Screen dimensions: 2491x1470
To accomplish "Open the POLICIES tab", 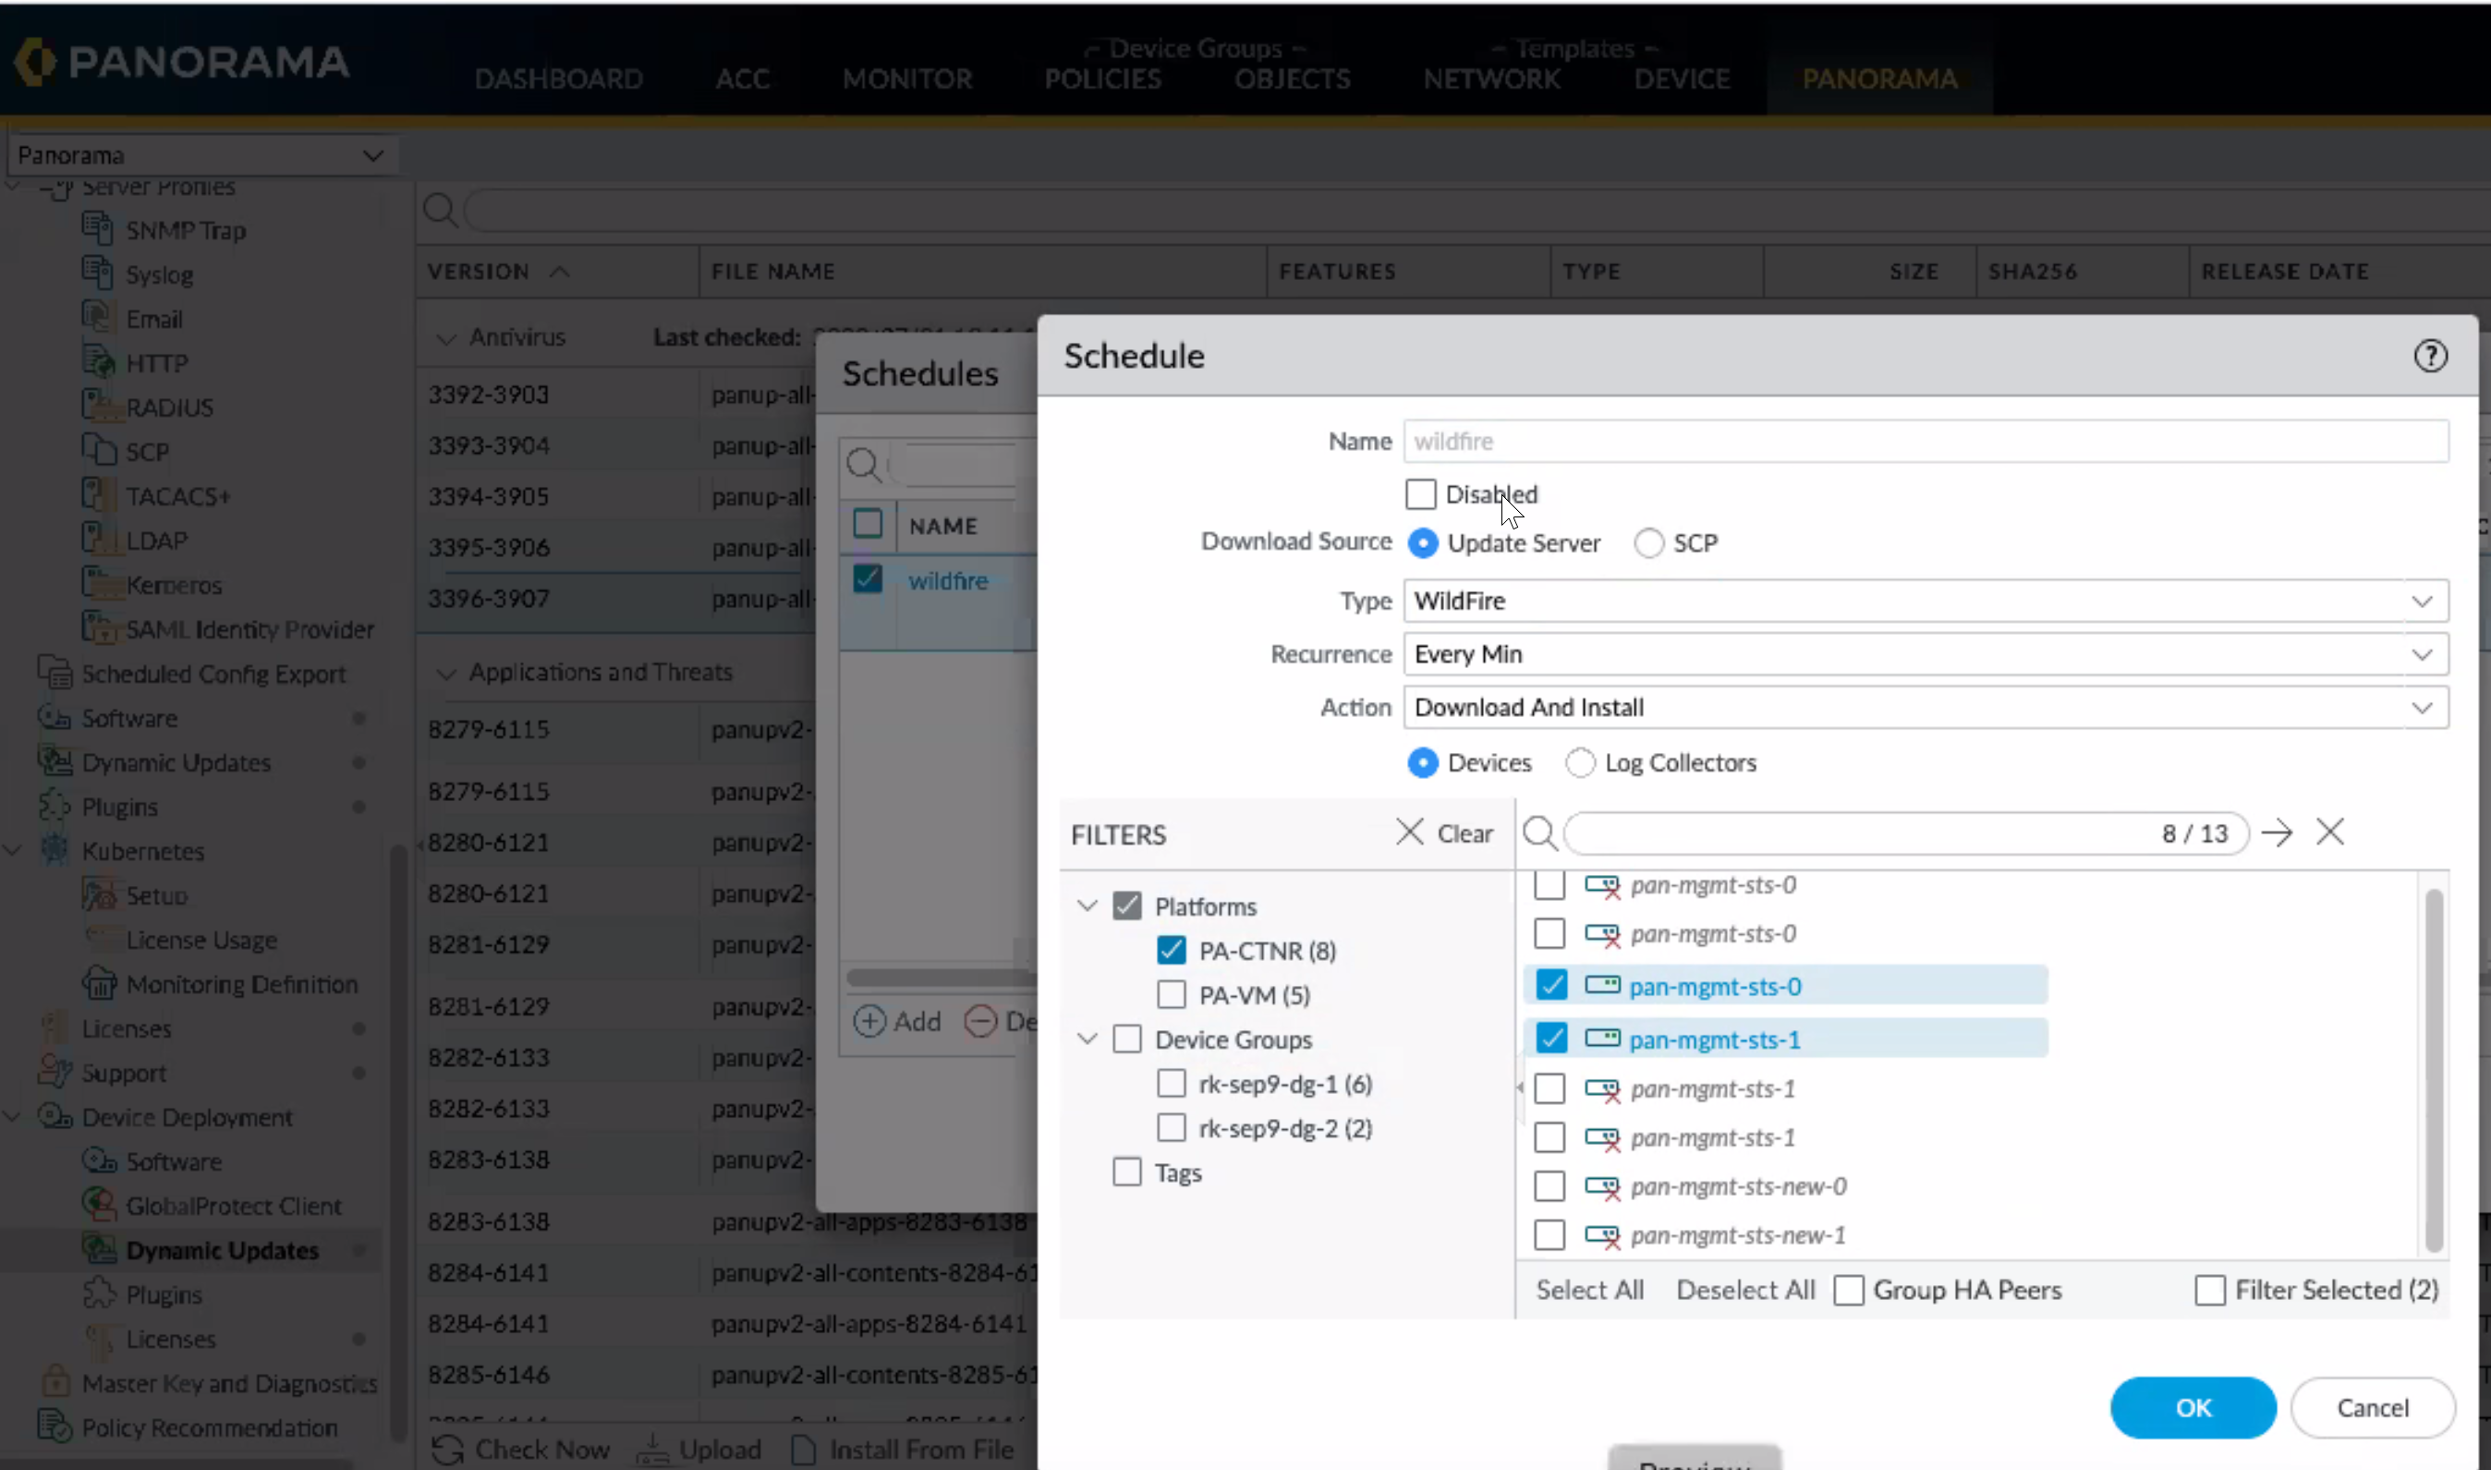I will [1101, 79].
